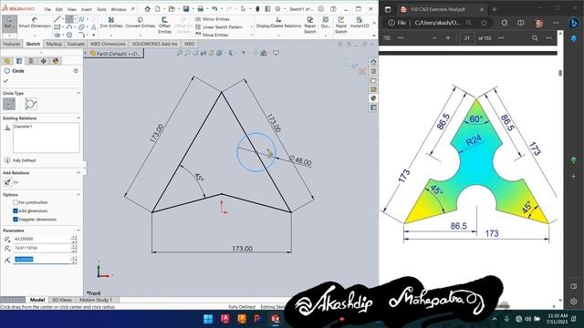
Task: Click Move Entities command
Action: pos(212,35)
